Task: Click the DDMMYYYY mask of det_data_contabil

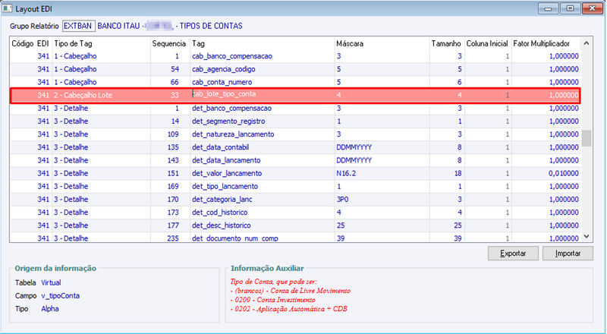Action: 382,147
